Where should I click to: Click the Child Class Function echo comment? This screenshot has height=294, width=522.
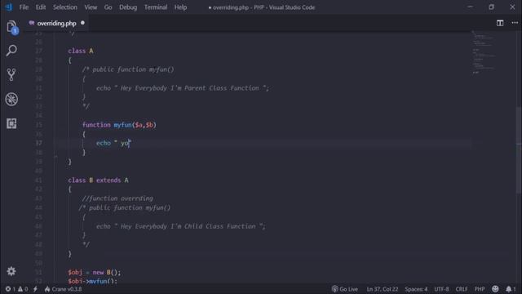point(181,226)
